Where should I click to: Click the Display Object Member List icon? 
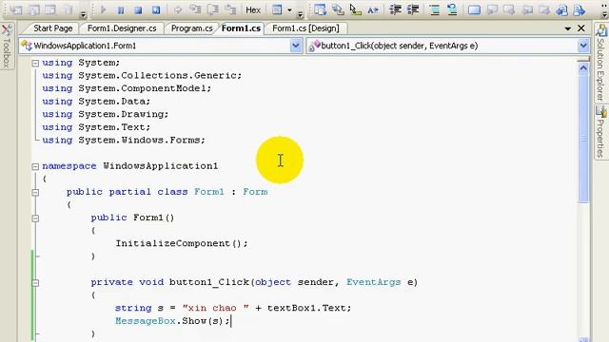(320, 9)
